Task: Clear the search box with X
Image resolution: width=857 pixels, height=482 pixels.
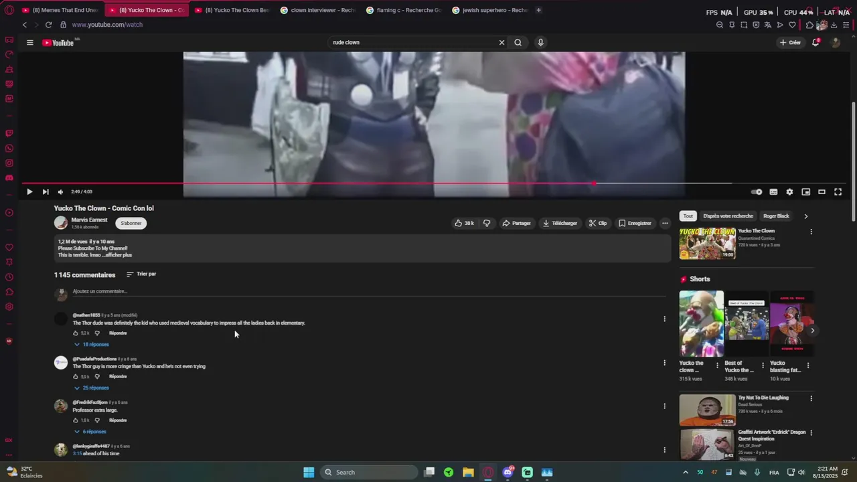Action: (x=501, y=42)
